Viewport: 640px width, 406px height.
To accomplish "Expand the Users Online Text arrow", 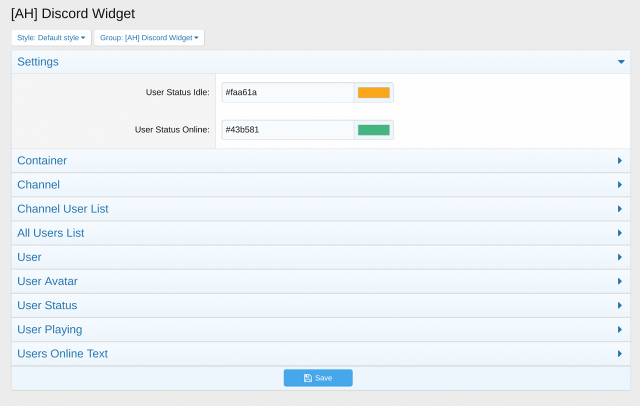I will pos(620,353).
